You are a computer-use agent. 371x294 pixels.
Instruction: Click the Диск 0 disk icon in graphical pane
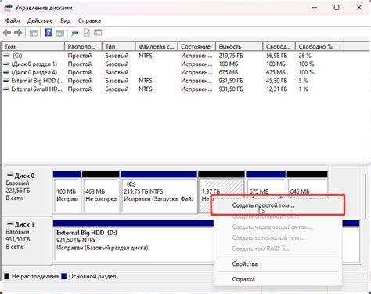(10, 176)
